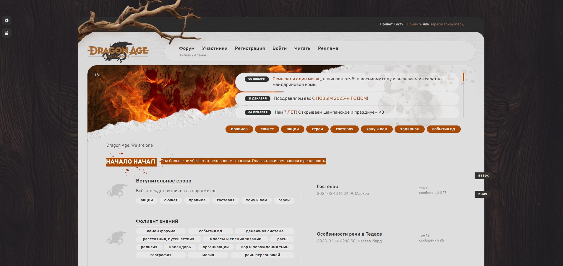Open the денежная система tag
Viewport: 563px width, 266px height.
pos(265,231)
